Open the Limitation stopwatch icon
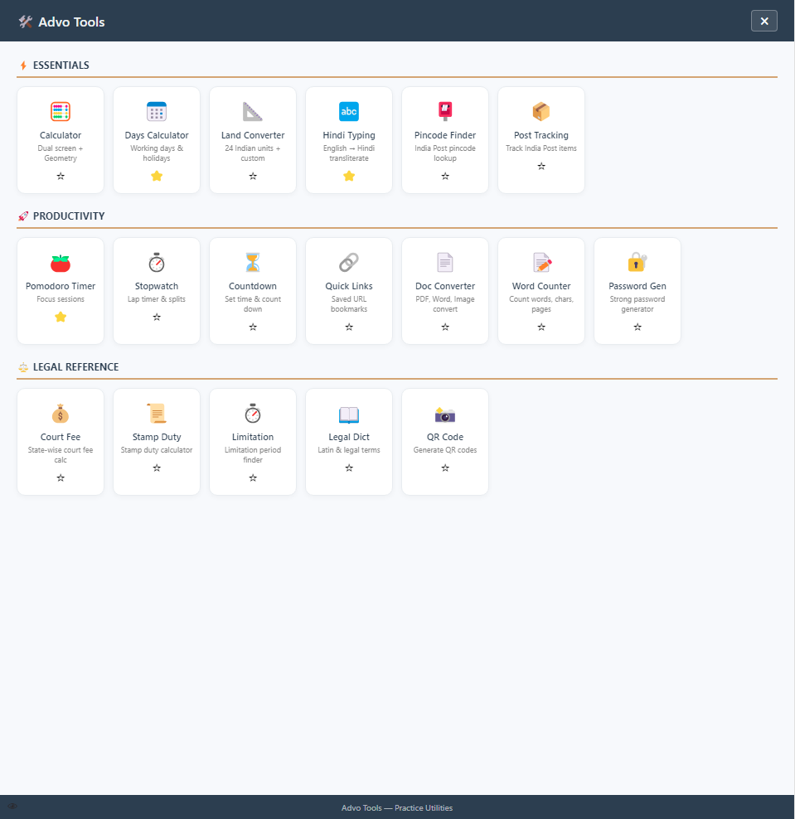Screen dimensions: 795x819 click(x=253, y=414)
